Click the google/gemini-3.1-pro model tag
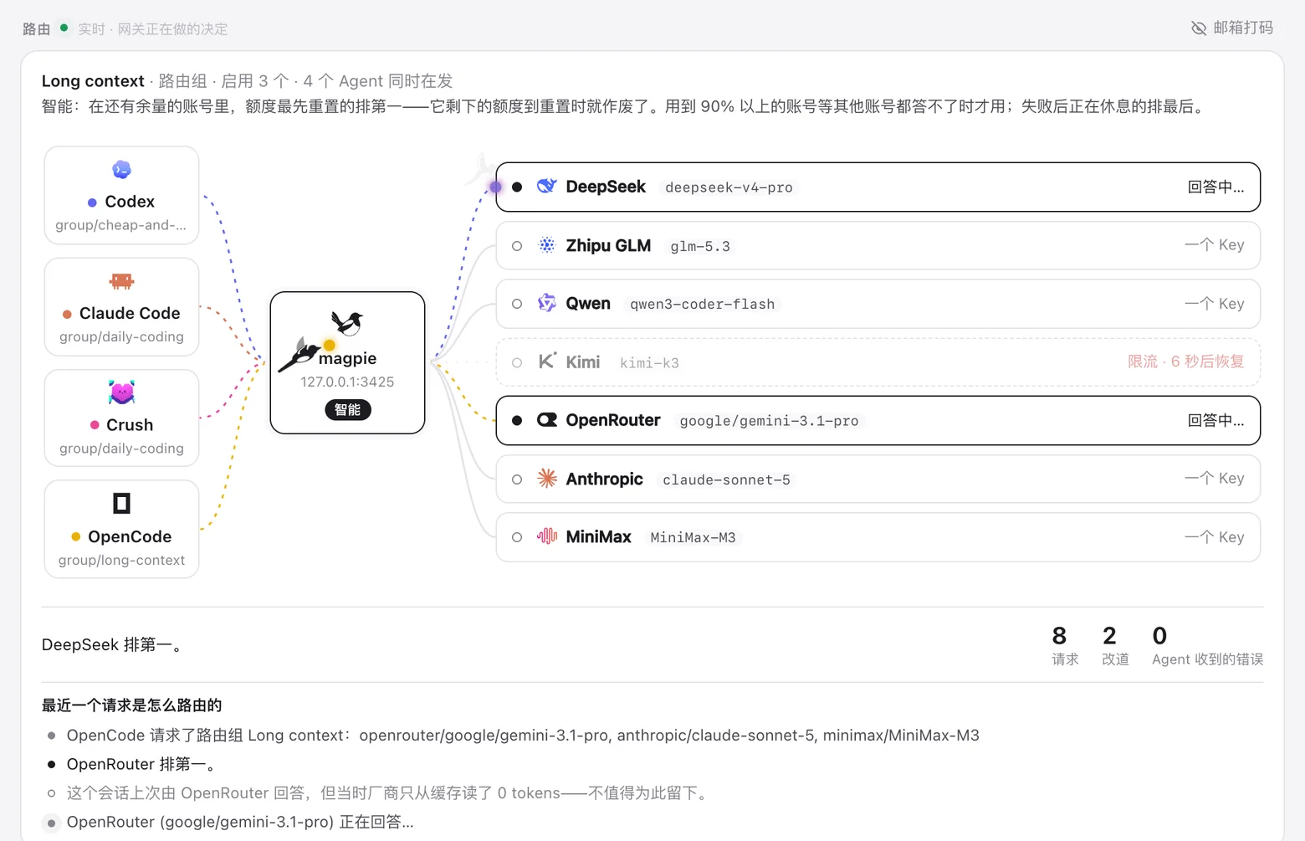 (769, 421)
